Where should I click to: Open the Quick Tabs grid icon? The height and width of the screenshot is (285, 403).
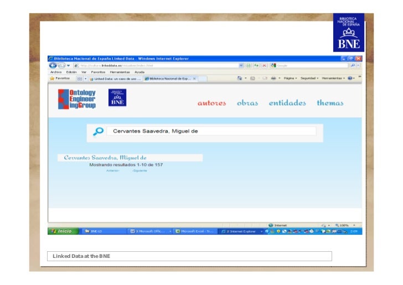pos(80,79)
